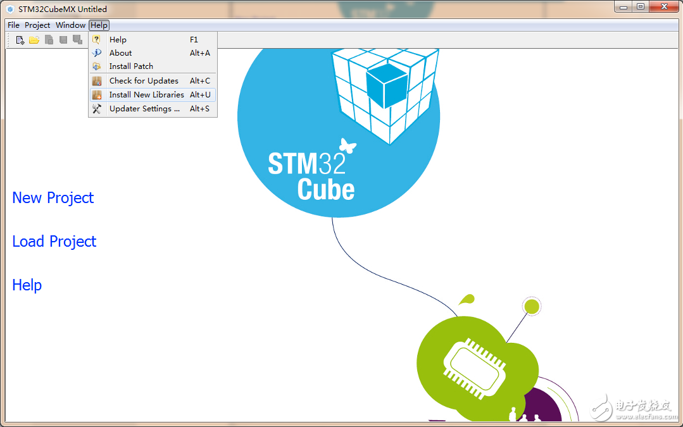Image resolution: width=683 pixels, height=427 pixels.
Task: Click the Check for Updates package icon
Action: (97, 81)
